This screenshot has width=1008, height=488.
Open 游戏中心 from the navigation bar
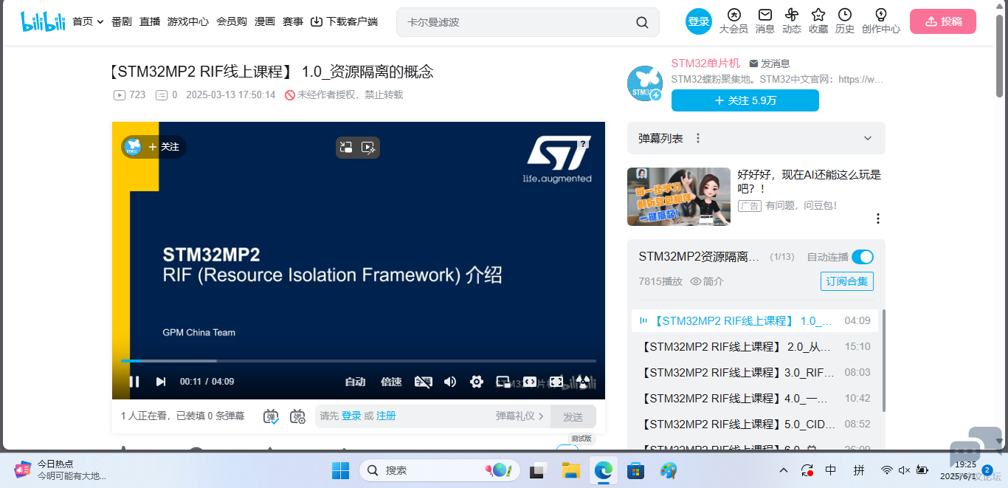[x=187, y=21]
